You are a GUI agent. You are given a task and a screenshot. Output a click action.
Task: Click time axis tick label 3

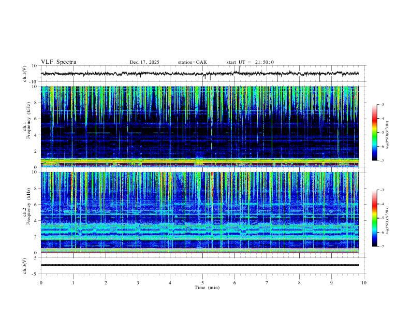coord(138,283)
